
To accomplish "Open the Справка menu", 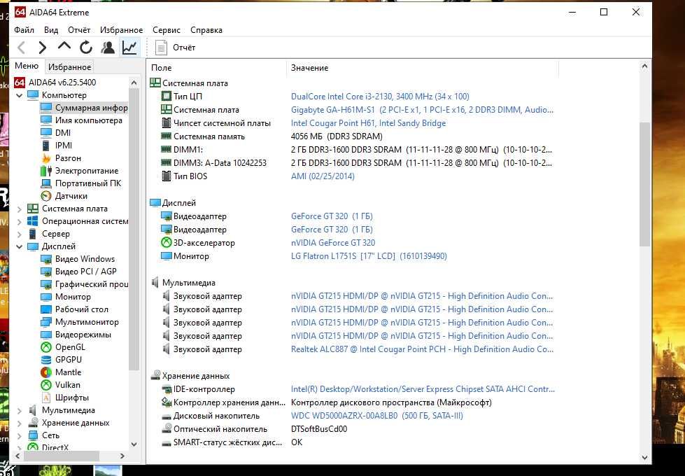I will [206, 29].
